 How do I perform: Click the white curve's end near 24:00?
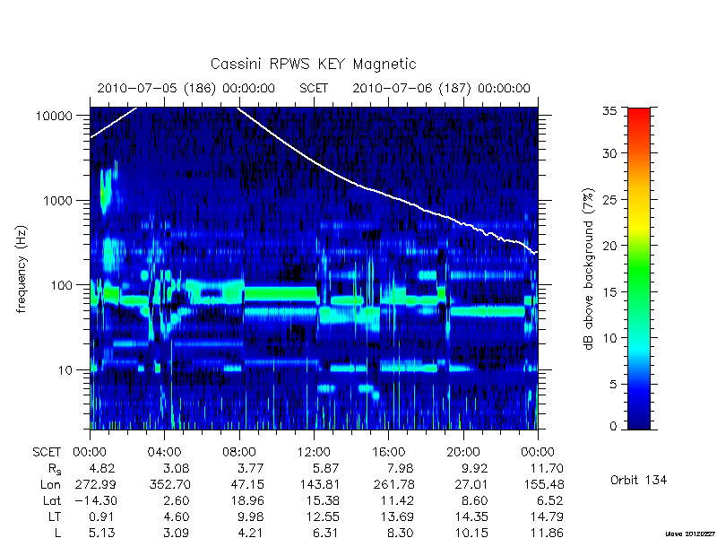click(x=535, y=252)
